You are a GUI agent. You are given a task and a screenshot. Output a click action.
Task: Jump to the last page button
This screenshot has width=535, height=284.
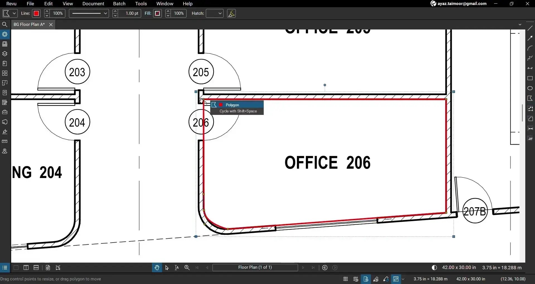tap(313, 267)
